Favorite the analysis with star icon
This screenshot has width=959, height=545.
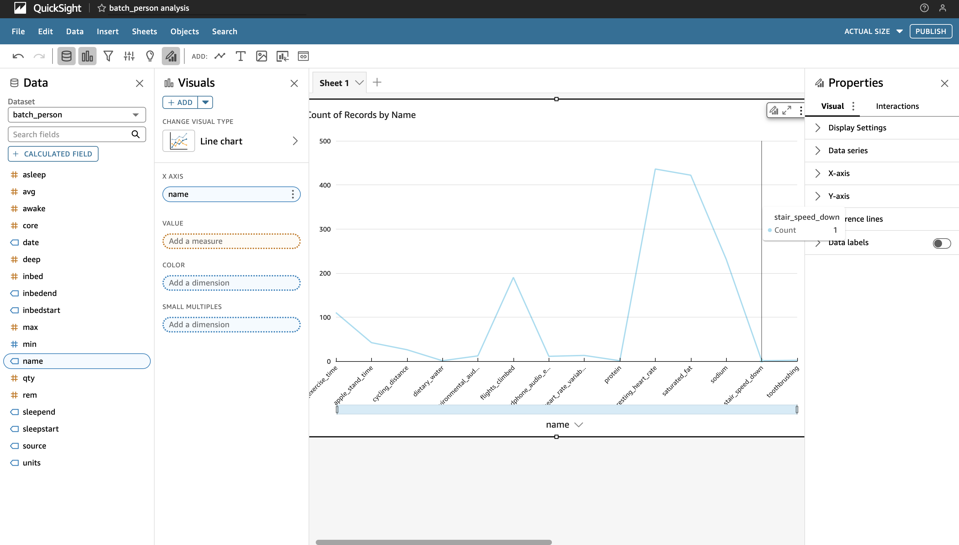click(101, 8)
